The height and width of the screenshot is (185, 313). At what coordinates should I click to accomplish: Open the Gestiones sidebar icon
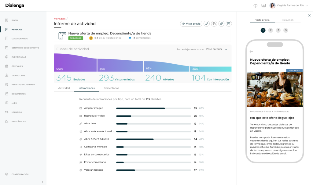pos(7,66)
